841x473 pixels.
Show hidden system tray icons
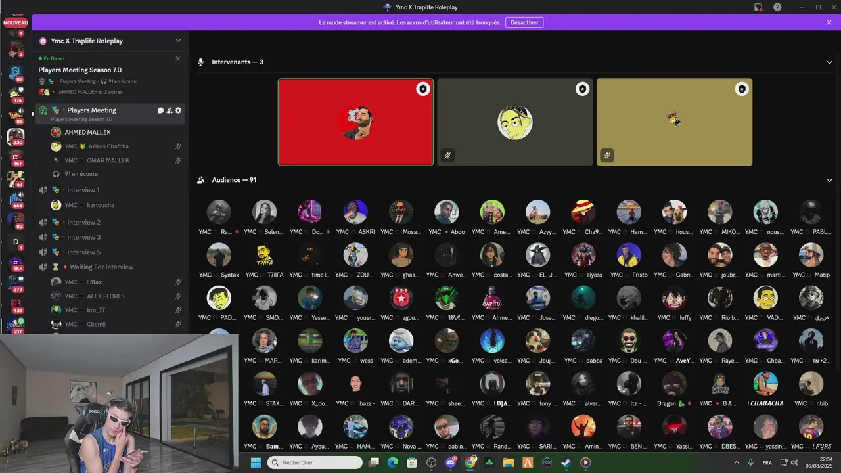(x=736, y=462)
